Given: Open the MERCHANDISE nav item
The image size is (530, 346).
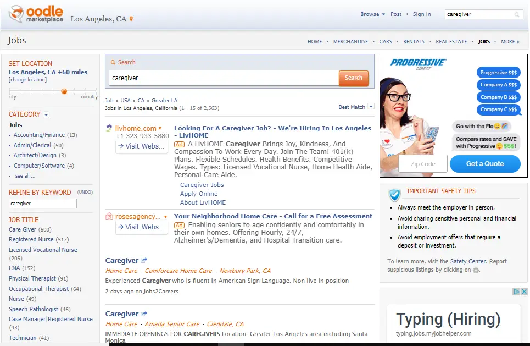Looking at the screenshot, I should pos(350,42).
